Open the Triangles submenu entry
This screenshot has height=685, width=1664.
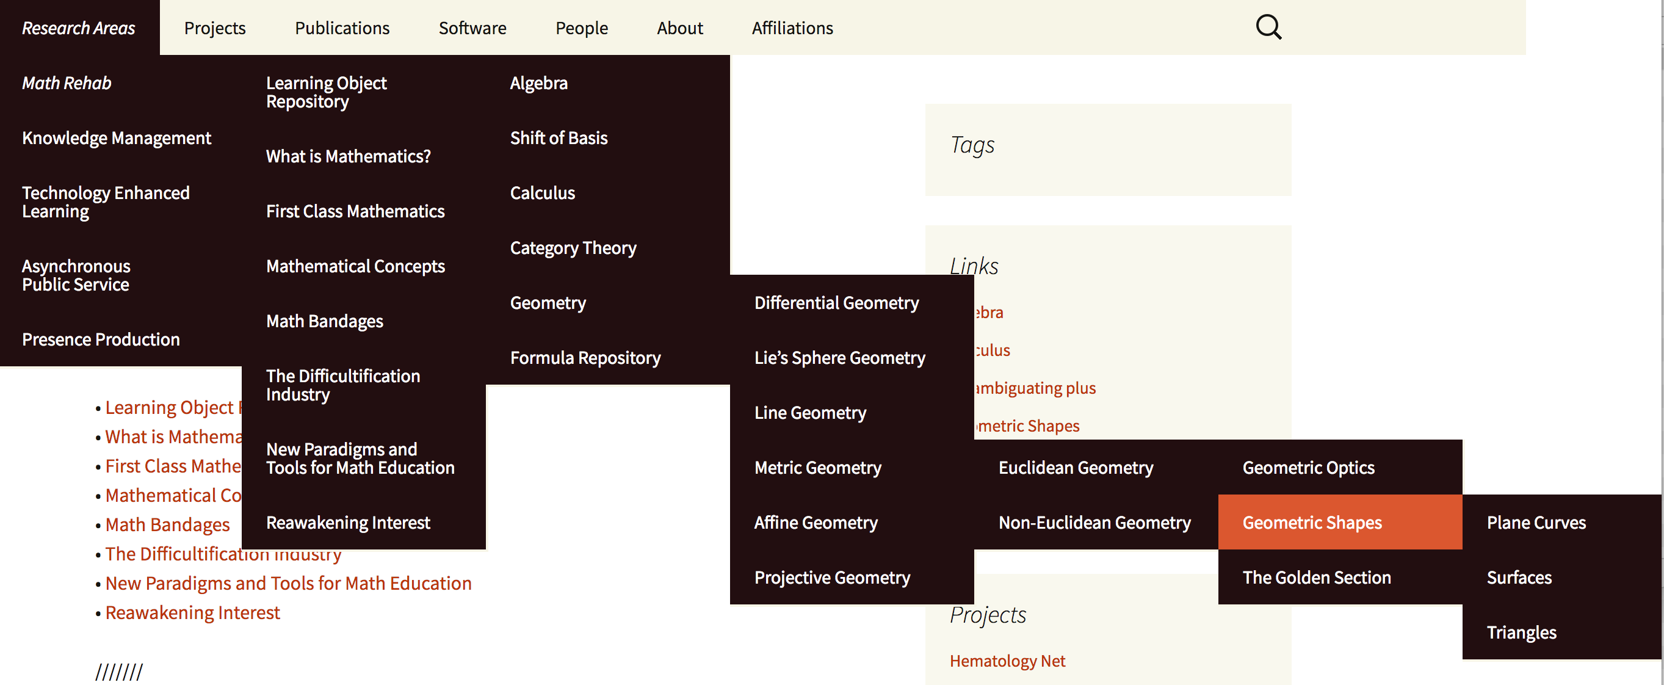click(x=1521, y=632)
